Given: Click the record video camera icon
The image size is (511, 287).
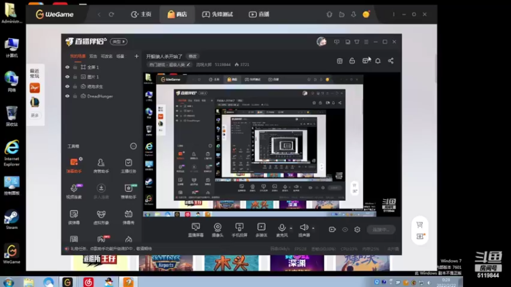Looking at the screenshot, I should point(332,230).
